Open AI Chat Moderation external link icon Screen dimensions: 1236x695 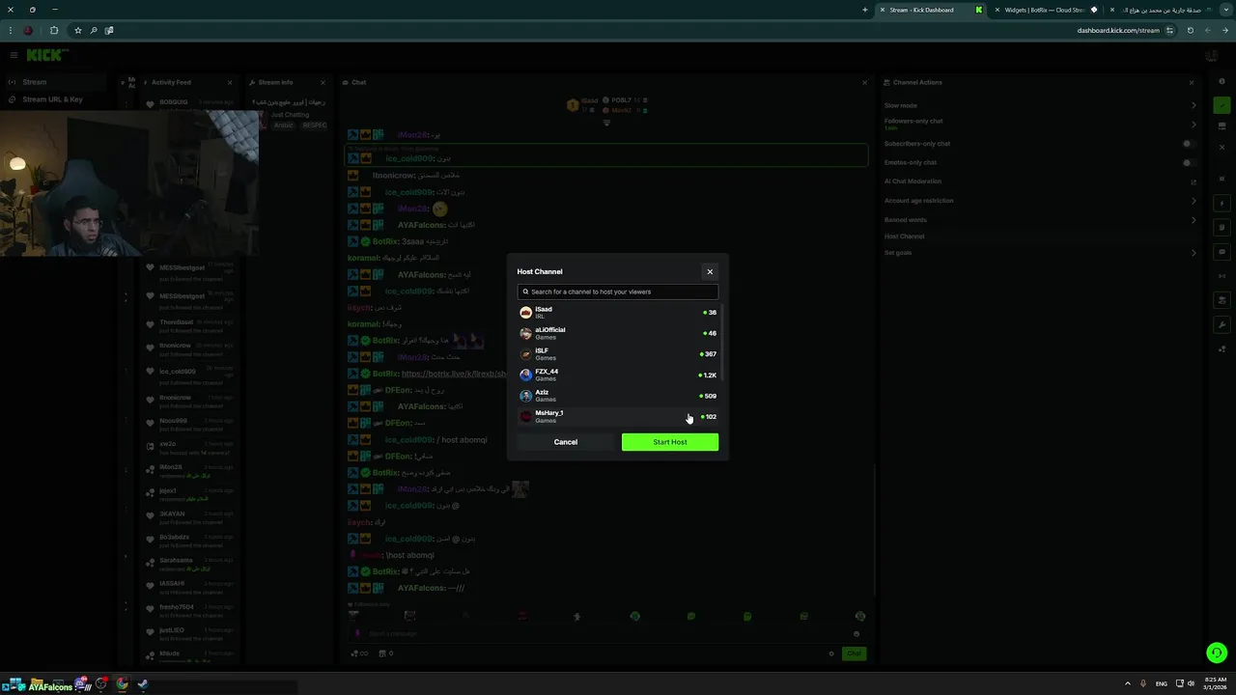point(1194,181)
